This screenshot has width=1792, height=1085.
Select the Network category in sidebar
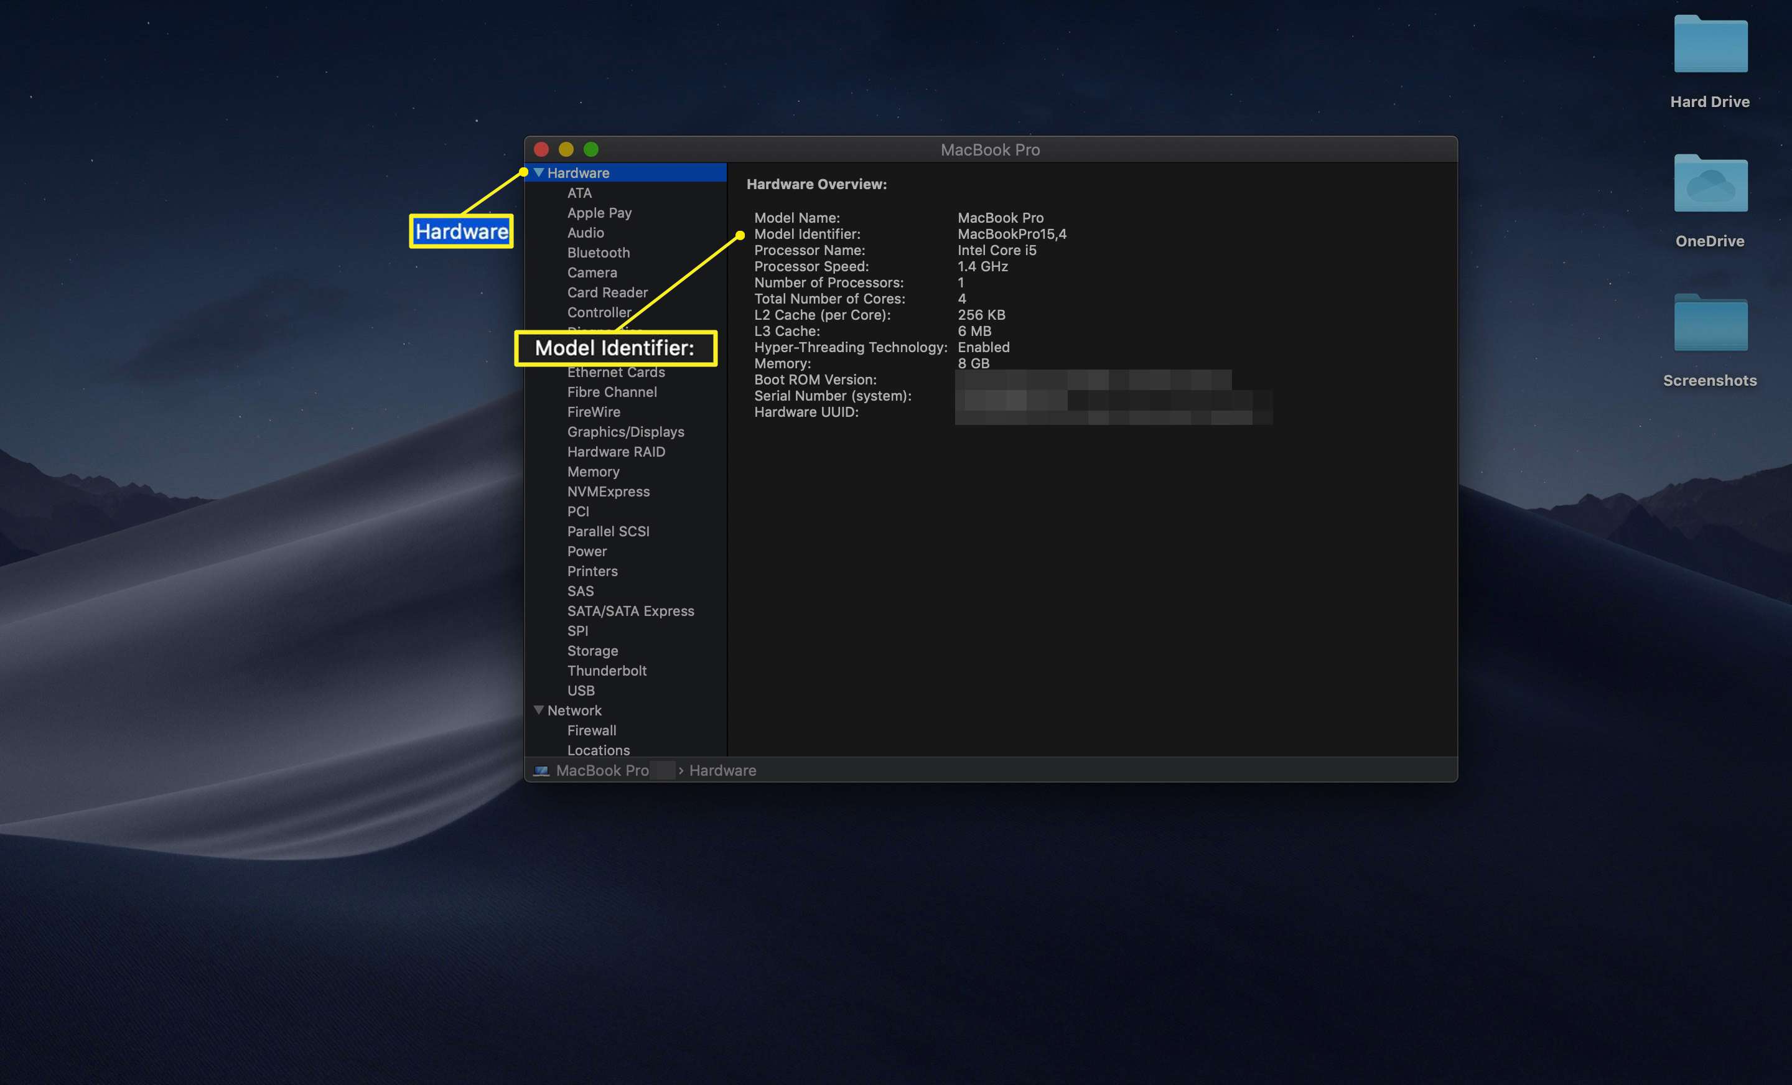574,710
